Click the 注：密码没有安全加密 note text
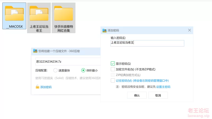 pyautogui.click(x=136, y=87)
